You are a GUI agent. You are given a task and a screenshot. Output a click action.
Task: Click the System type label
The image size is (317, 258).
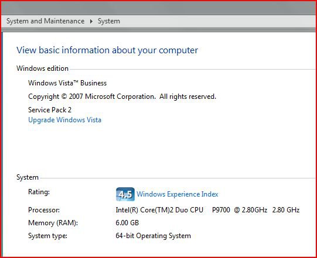[47, 236]
